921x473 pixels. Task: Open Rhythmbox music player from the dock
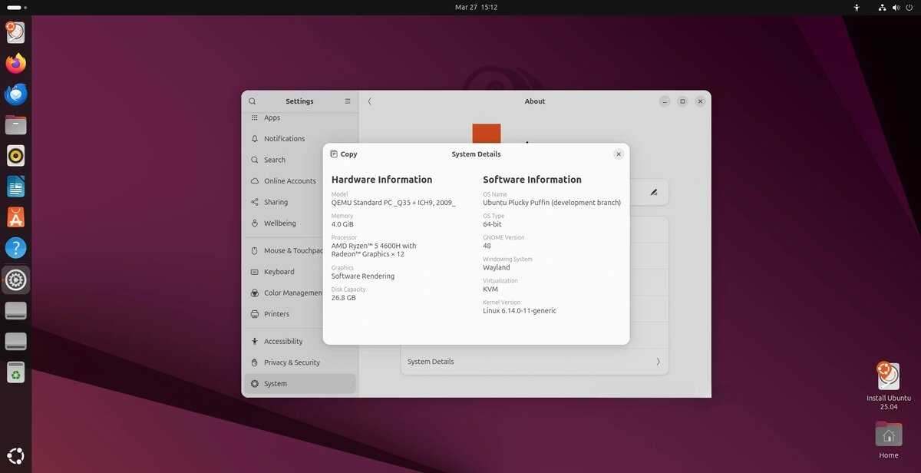(x=15, y=156)
